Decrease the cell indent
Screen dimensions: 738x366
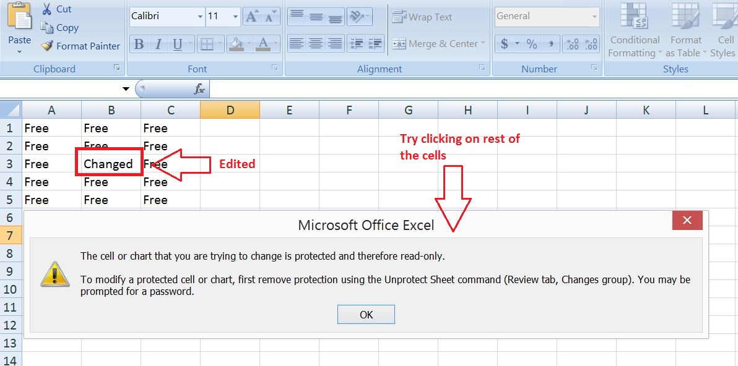(x=357, y=44)
